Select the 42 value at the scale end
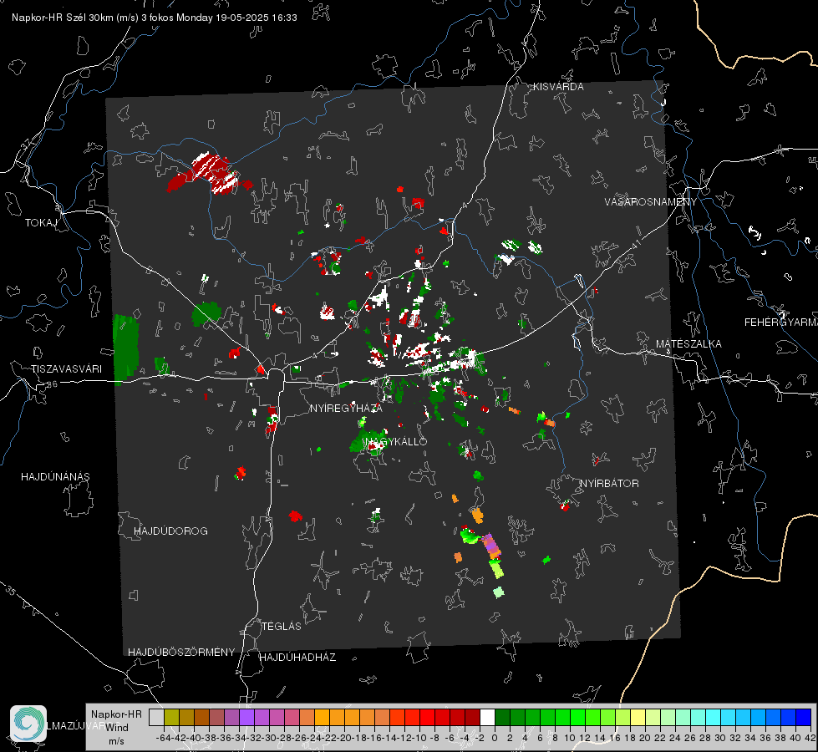This screenshot has height=752, width=818. pos(810,738)
